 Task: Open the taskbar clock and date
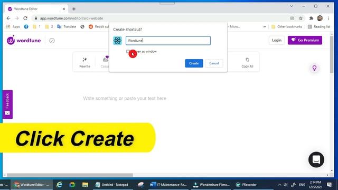315,185
